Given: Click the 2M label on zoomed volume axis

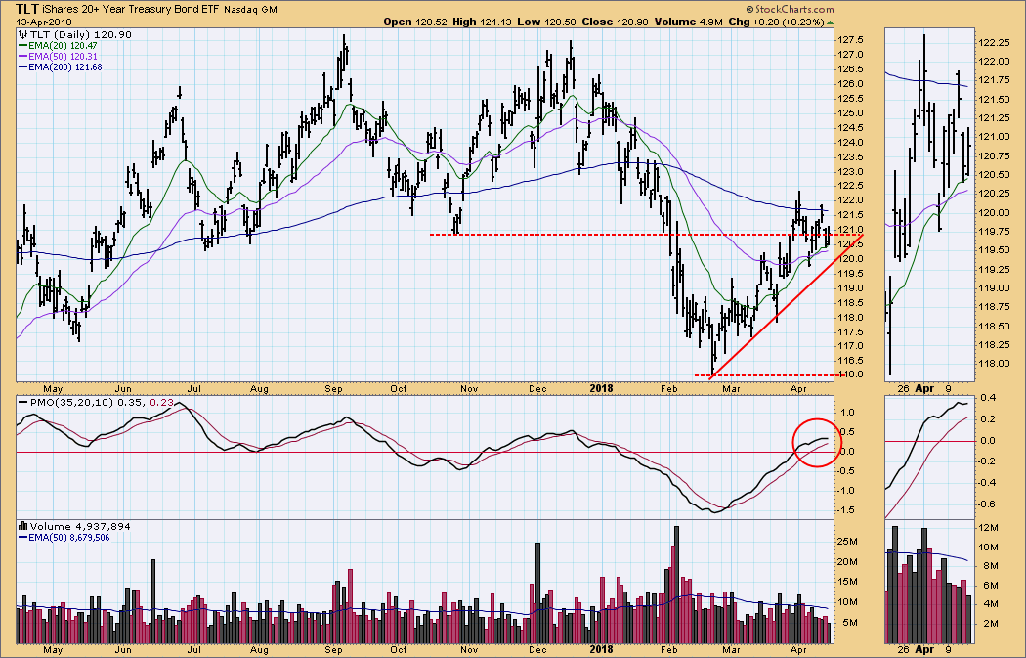Looking at the screenshot, I should coord(991,624).
